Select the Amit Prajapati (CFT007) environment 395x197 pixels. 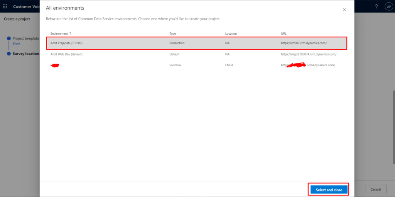196,43
